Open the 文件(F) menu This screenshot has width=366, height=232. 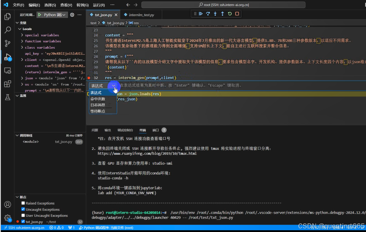coord(19,5)
